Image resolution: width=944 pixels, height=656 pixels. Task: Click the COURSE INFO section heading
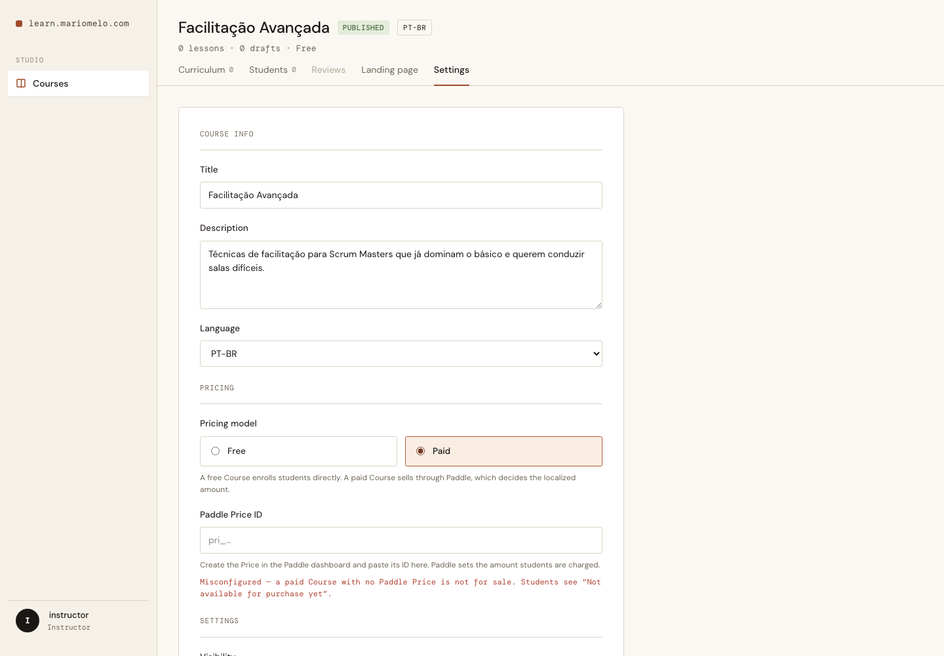click(227, 134)
